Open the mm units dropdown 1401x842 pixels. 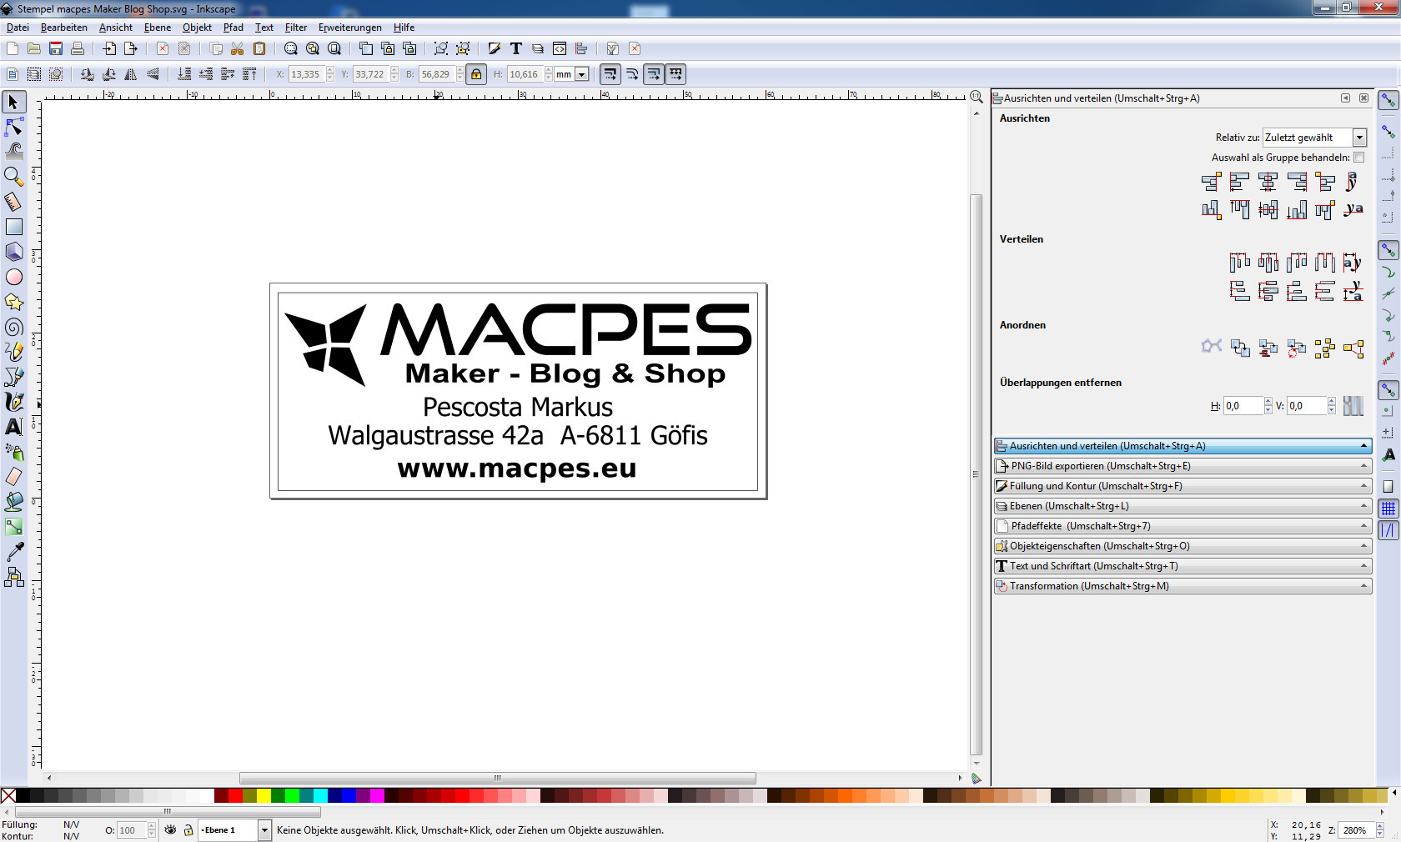click(x=582, y=74)
